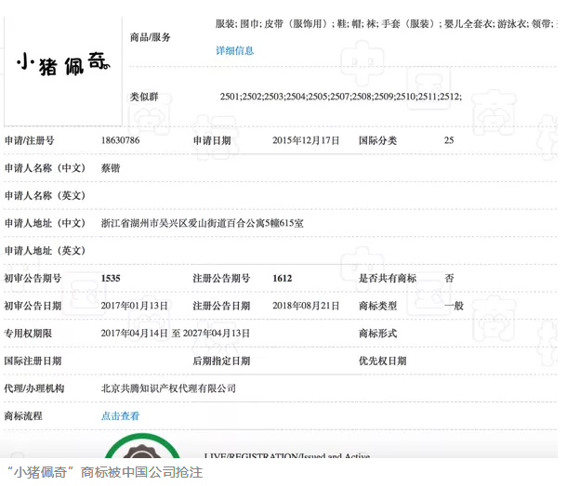Screen dimensions: 580x486
Task: Click the similar group codes list
Action: pyautogui.click(x=340, y=97)
